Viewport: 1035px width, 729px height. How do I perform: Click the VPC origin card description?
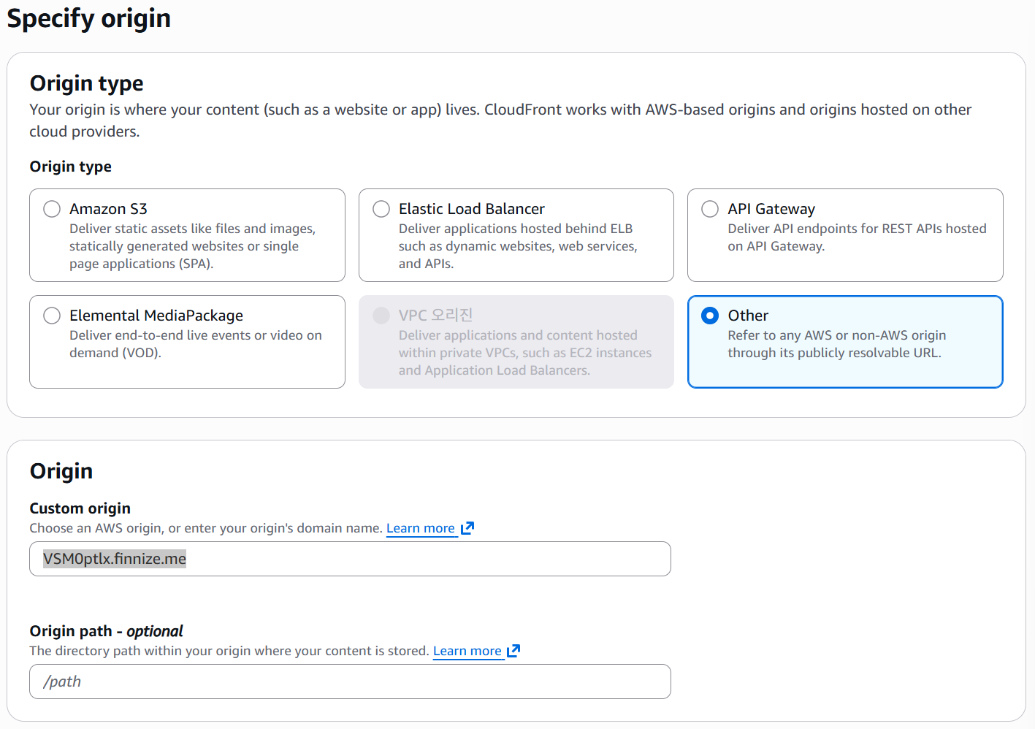point(524,353)
